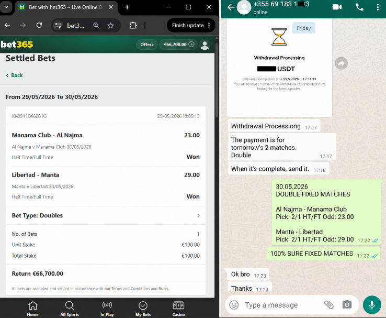The width and height of the screenshot is (386, 318).
Task: Open the browser tab search dropdown
Action: 6,7
